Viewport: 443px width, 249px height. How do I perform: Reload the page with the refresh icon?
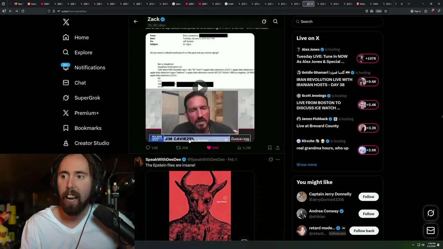pos(23,11)
